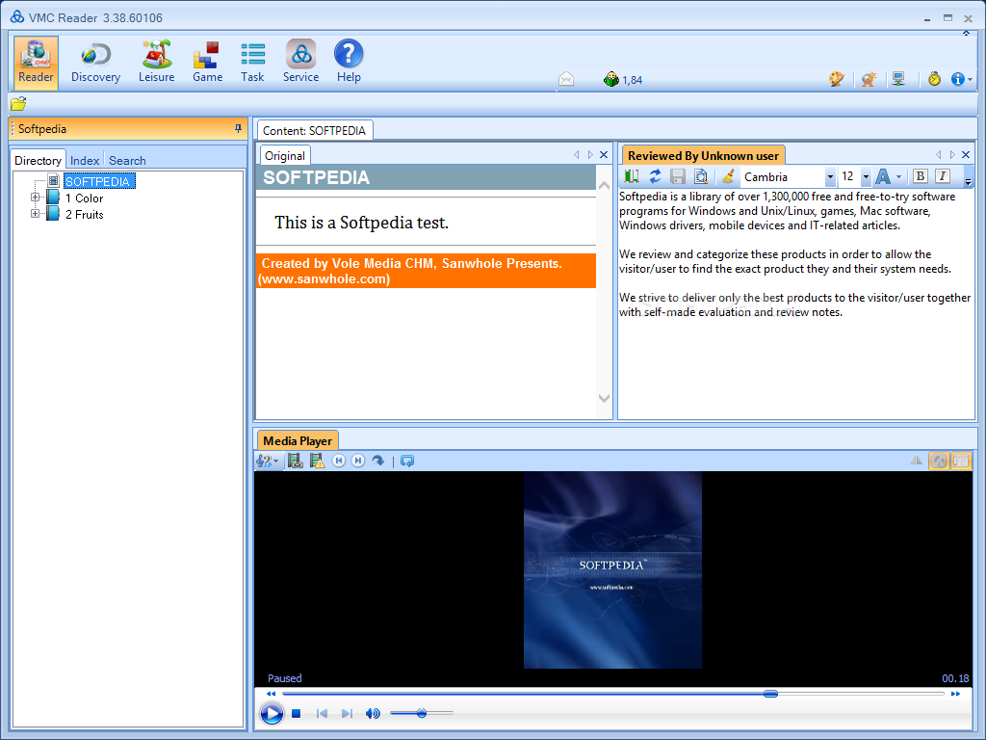Close the Original pane
Screen dimensions: 986x740
click(x=604, y=155)
